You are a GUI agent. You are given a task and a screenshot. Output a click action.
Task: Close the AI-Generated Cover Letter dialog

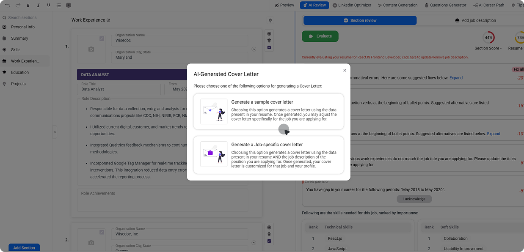[x=345, y=71]
